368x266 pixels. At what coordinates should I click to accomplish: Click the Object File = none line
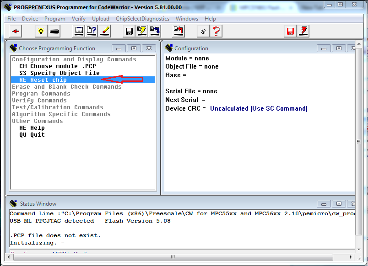point(192,67)
